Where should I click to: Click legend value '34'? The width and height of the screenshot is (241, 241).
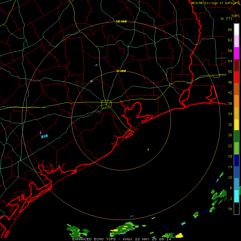click(x=230, y=114)
